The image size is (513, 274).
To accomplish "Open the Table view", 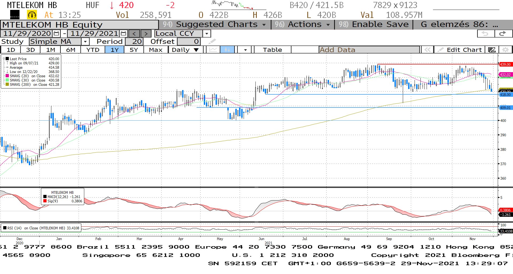I will click(272, 50).
